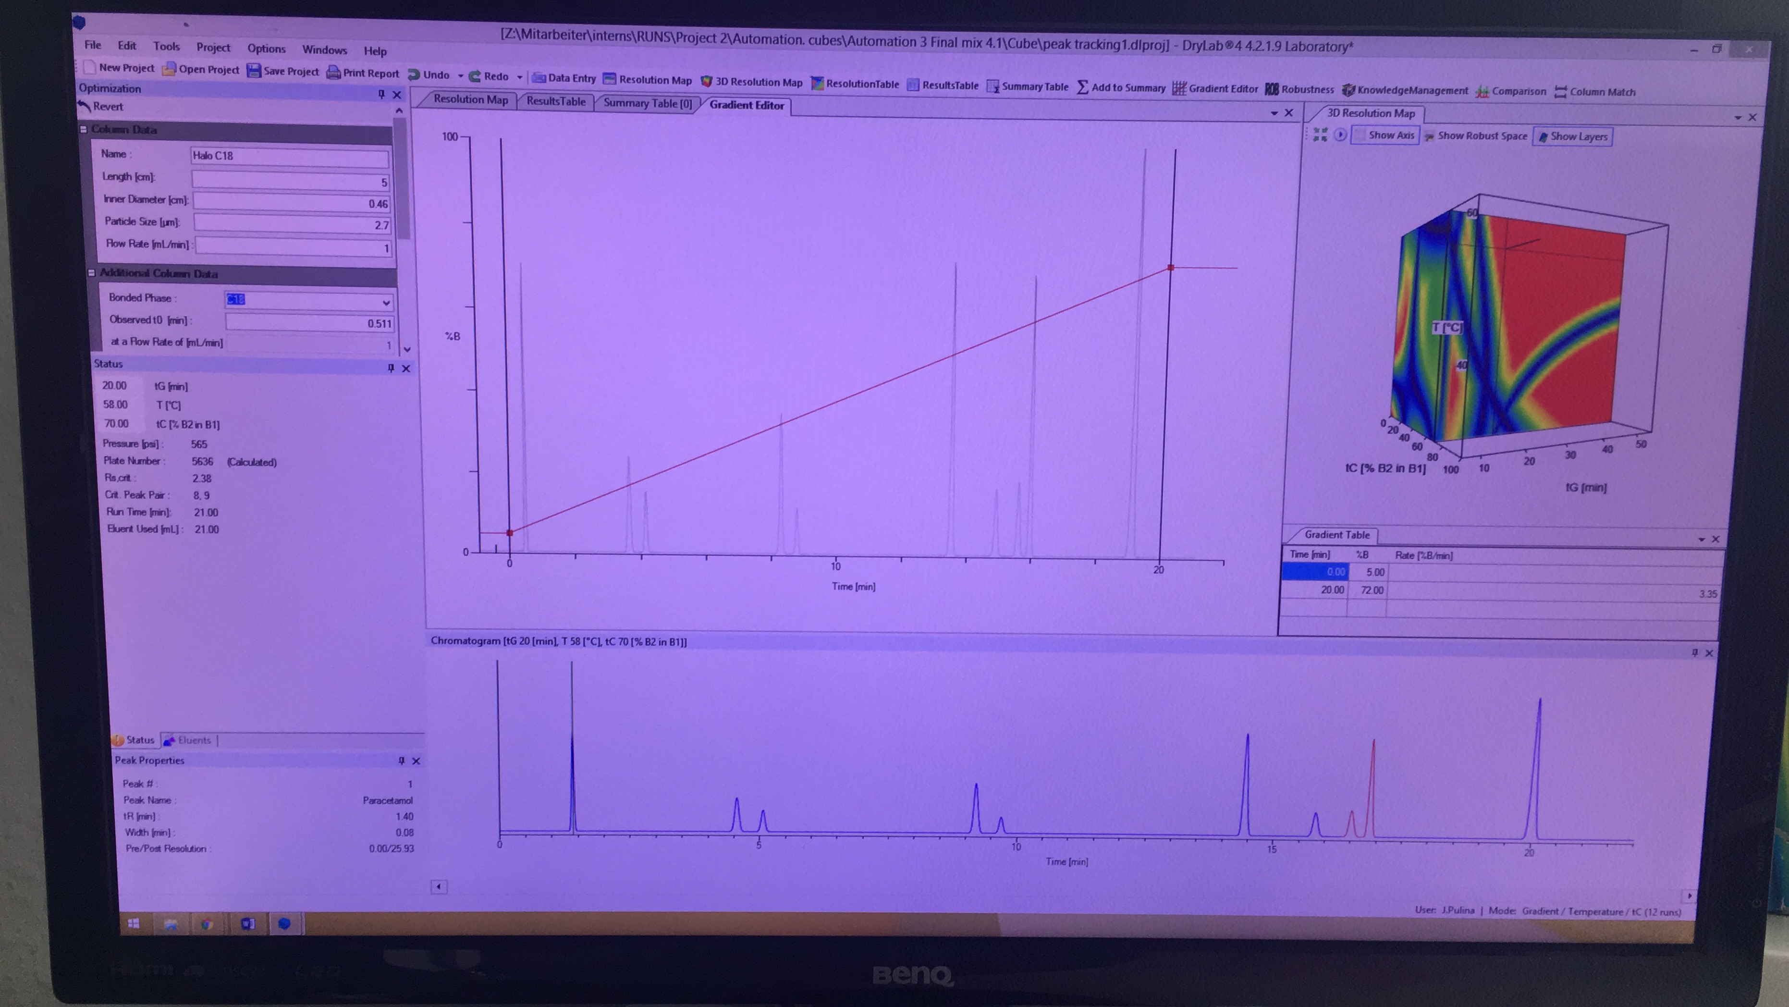
Task: Switch to the Summary Table [0] tab
Action: (647, 103)
